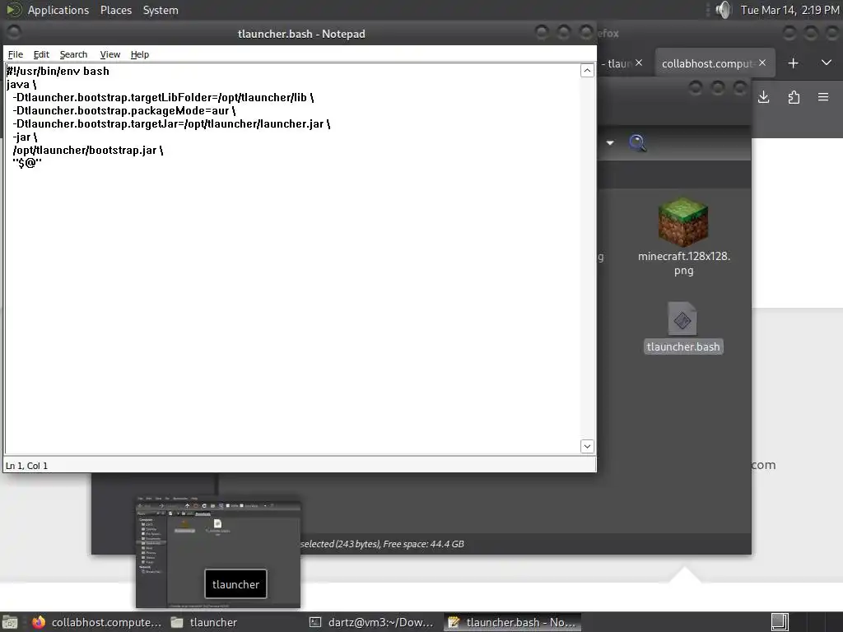This screenshot has height=632, width=843.
Task: Click the volume speaker icon
Action: pyautogui.click(x=724, y=10)
